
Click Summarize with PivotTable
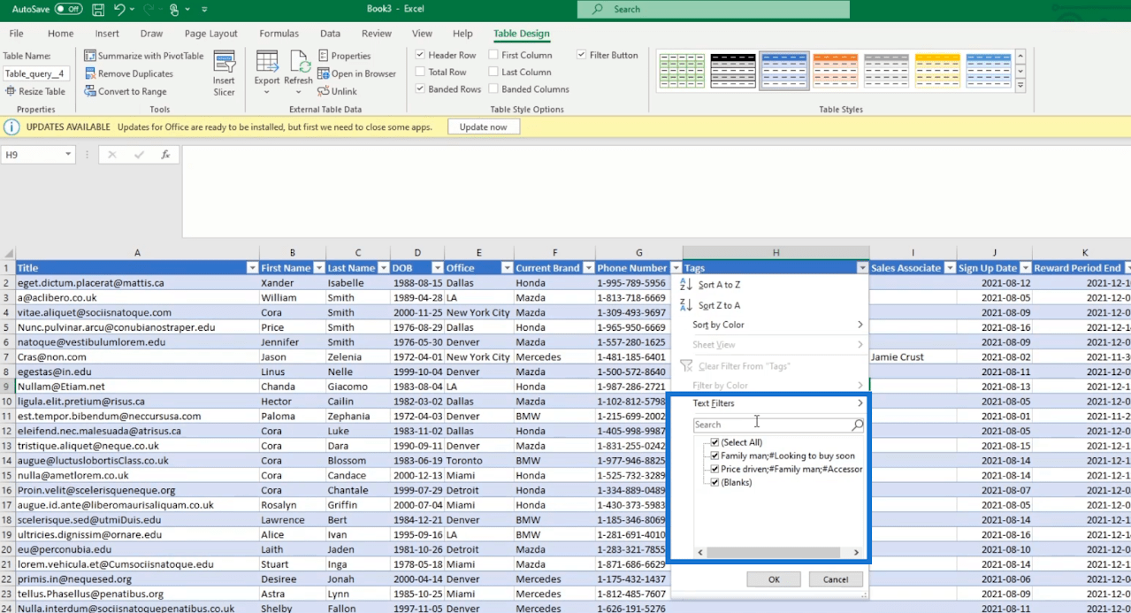(x=144, y=56)
